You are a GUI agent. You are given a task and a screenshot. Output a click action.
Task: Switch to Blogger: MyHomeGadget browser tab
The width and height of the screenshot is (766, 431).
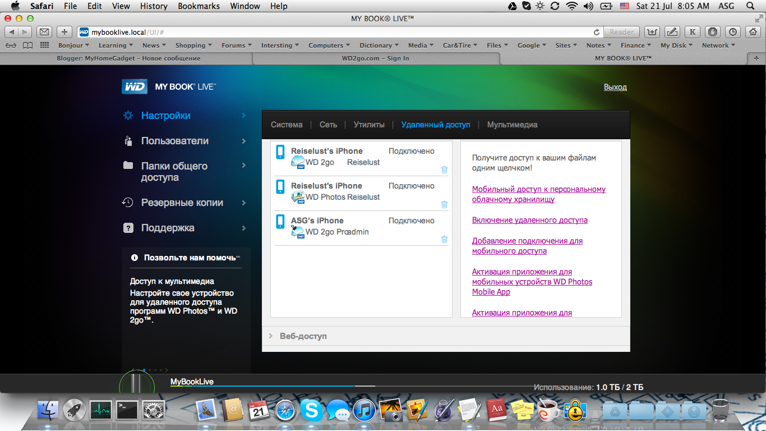(128, 58)
